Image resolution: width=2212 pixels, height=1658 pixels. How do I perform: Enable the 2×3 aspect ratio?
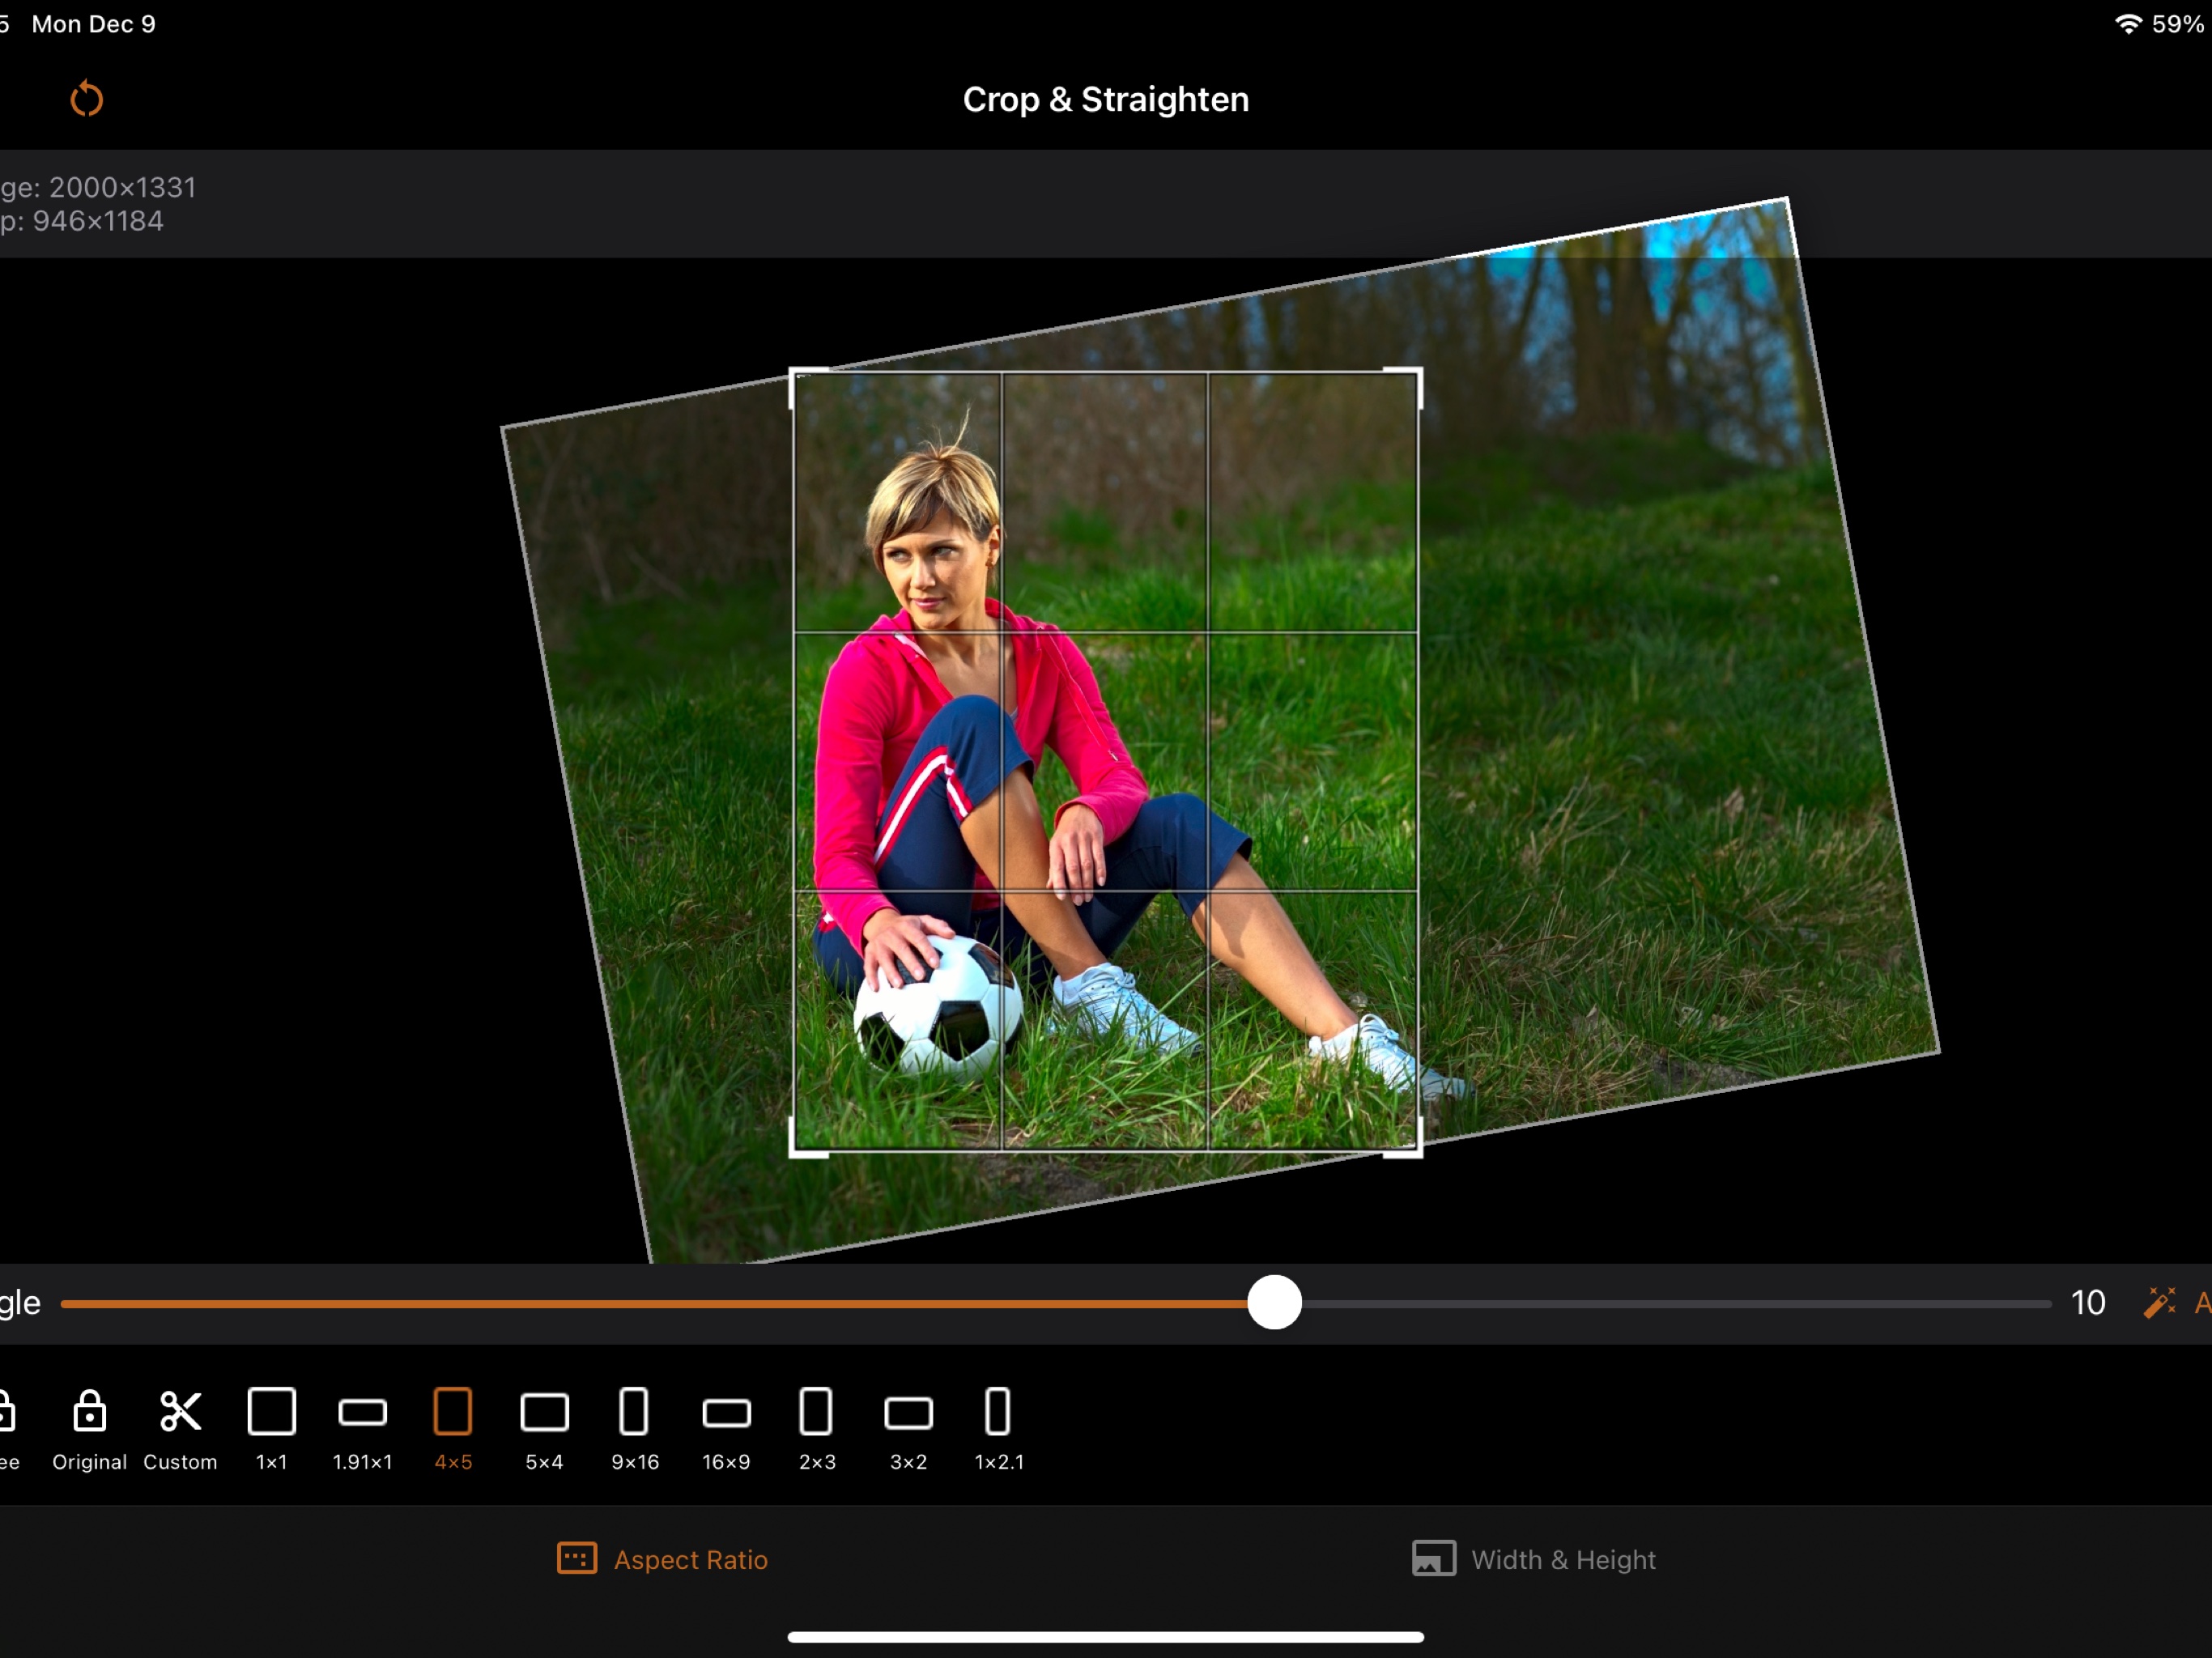(817, 1413)
